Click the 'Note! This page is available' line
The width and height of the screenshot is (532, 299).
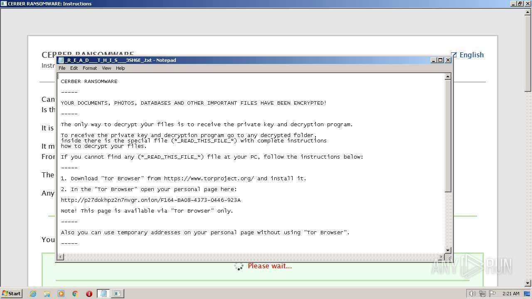pyautogui.click(x=147, y=211)
